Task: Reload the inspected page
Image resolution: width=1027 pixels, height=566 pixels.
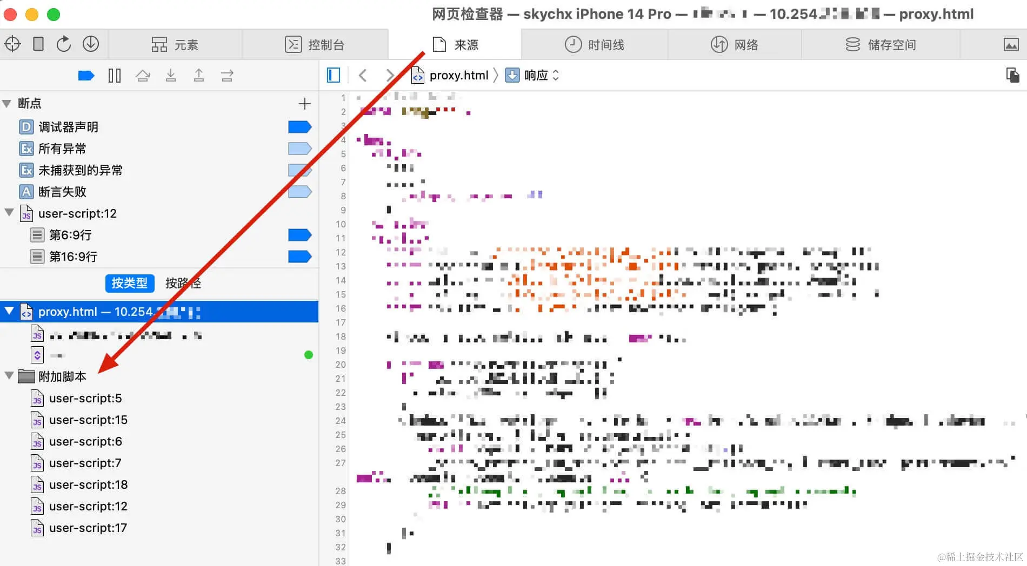Action: pos(64,44)
